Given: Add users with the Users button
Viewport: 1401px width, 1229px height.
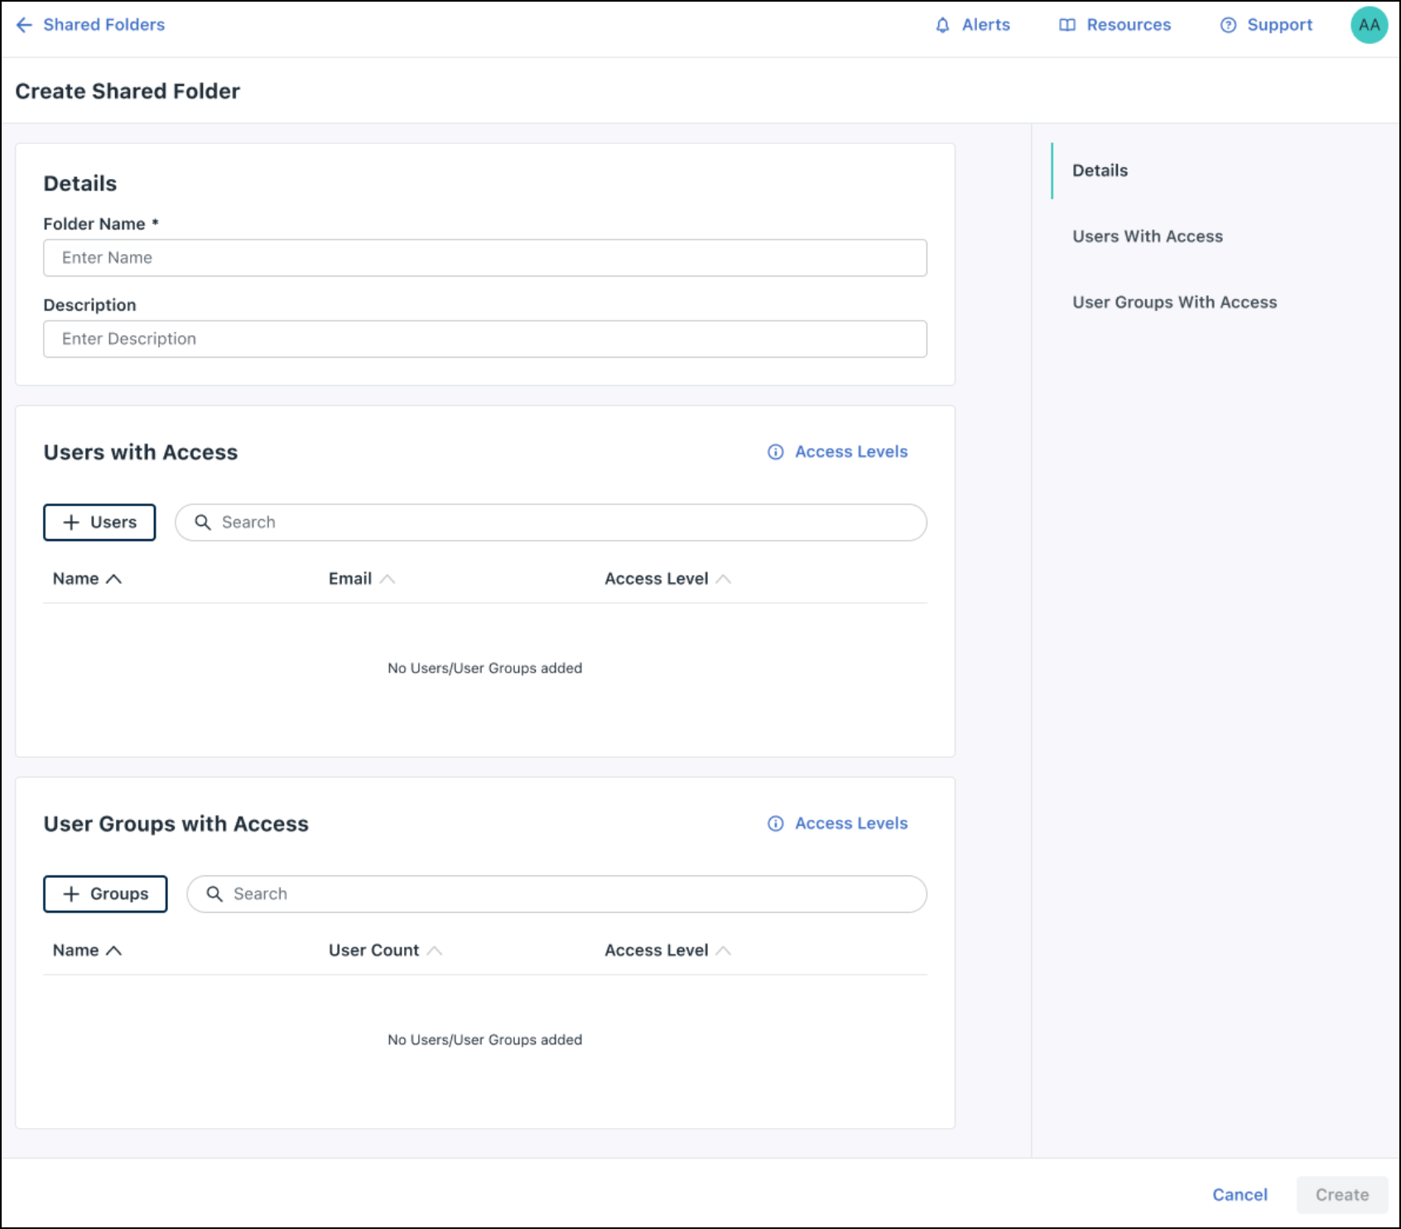Looking at the screenshot, I should [x=99, y=523].
